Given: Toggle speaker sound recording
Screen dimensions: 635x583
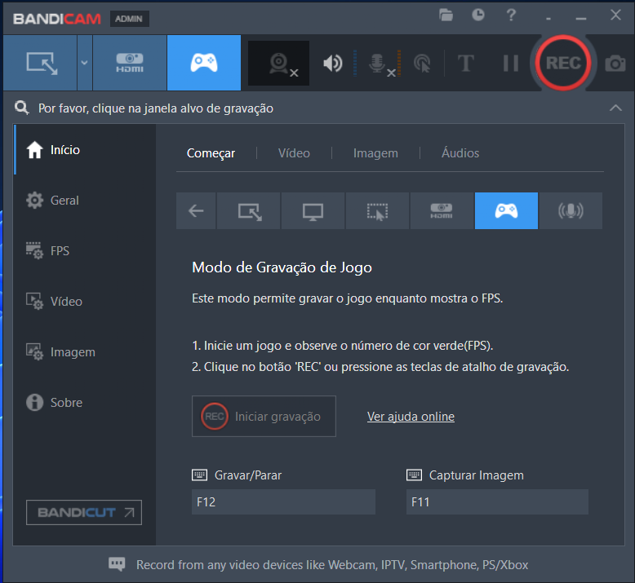Looking at the screenshot, I should coord(332,63).
